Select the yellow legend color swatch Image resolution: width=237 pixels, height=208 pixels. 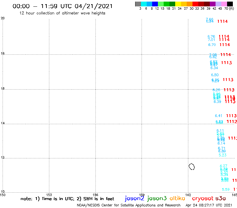click(x=178, y=4)
